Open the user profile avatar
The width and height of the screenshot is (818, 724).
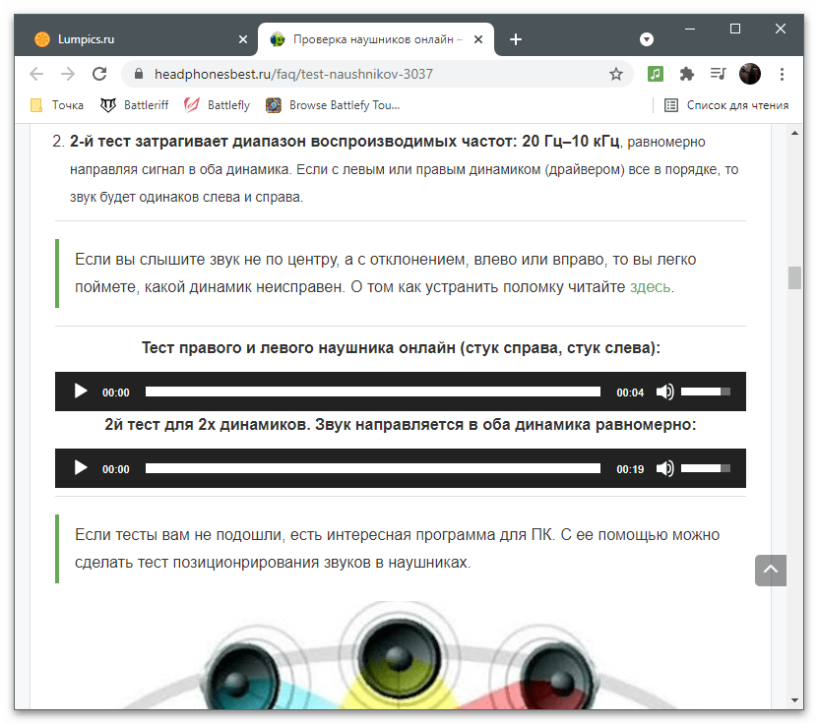click(750, 74)
